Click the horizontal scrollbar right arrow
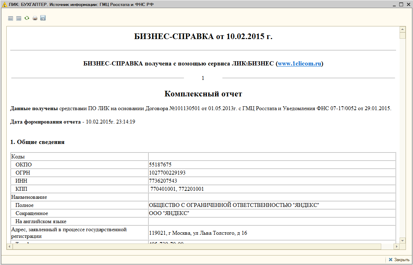The width and height of the screenshot is (413, 265). pos(396,246)
